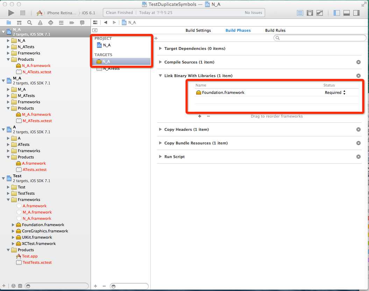Open the Symbol navigator icon
Screen dimensions: 369x291
tap(19, 23)
